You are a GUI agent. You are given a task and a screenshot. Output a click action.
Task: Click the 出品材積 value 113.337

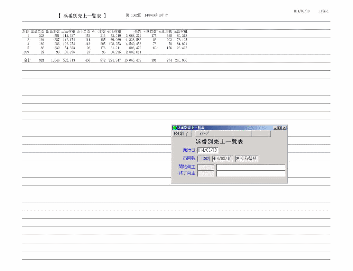69,36
